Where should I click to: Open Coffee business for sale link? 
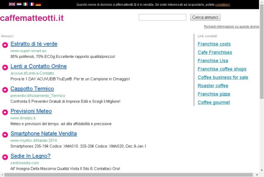coord(223,78)
